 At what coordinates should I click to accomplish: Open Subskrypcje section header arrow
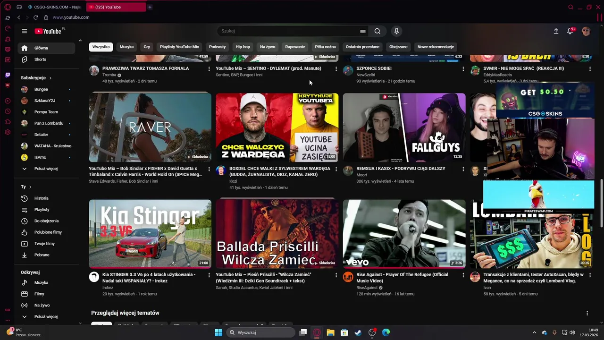point(50,78)
